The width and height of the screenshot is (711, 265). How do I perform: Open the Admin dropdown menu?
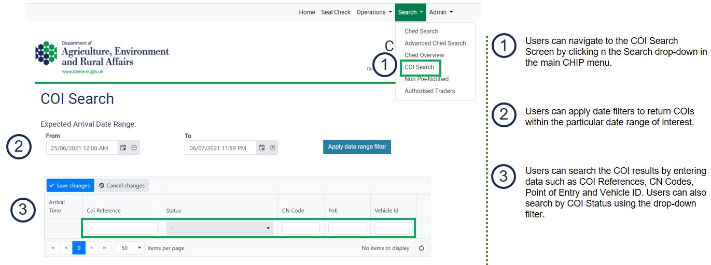(x=441, y=12)
